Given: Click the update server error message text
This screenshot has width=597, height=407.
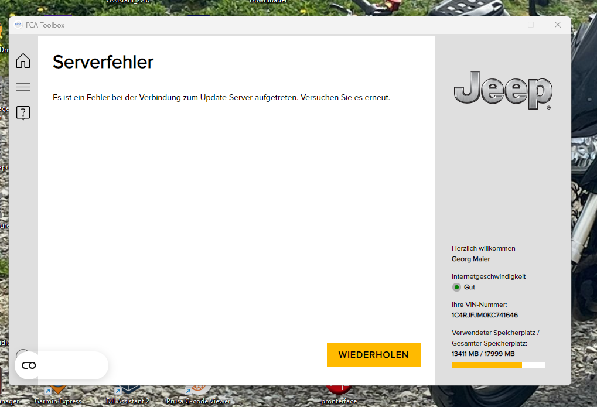Looking at the screenshot, I should 221,97.
